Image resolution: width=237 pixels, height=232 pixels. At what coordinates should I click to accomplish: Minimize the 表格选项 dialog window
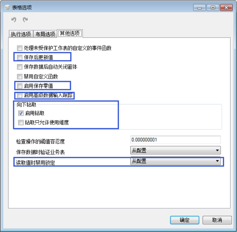(x=199, y=8)
